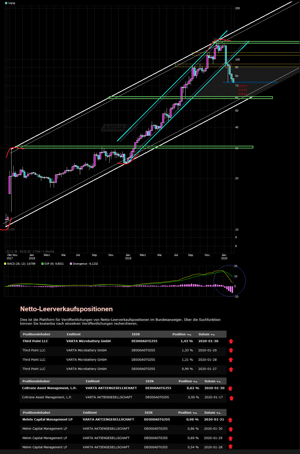Click red arrow for Coltrane 2020-01-30 row
The image size is (300, 454).
(x=230, y=388)
